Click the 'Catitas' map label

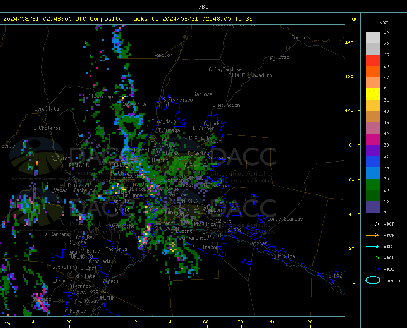[258, 243]
